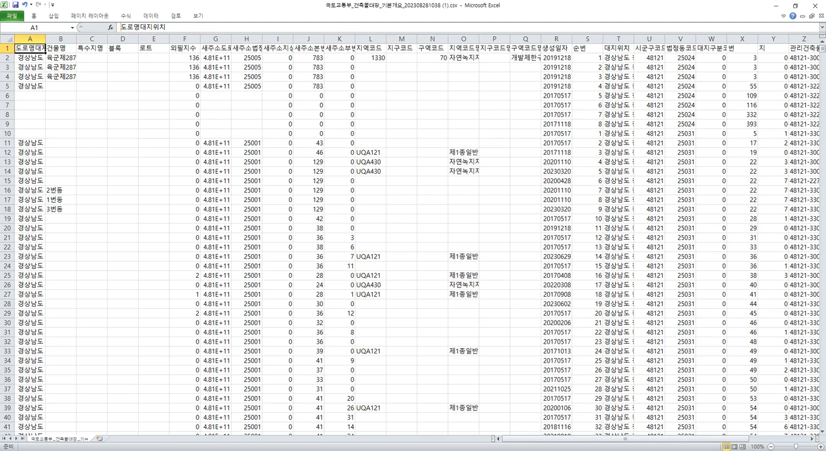The width and height of the screenshot is (826, 451).
Task: Restore the workbook window inside Excel
Action: pos(812,16)
